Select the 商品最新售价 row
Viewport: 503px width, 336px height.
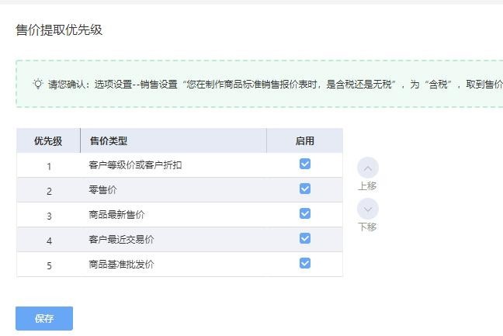tap(179, 214)
